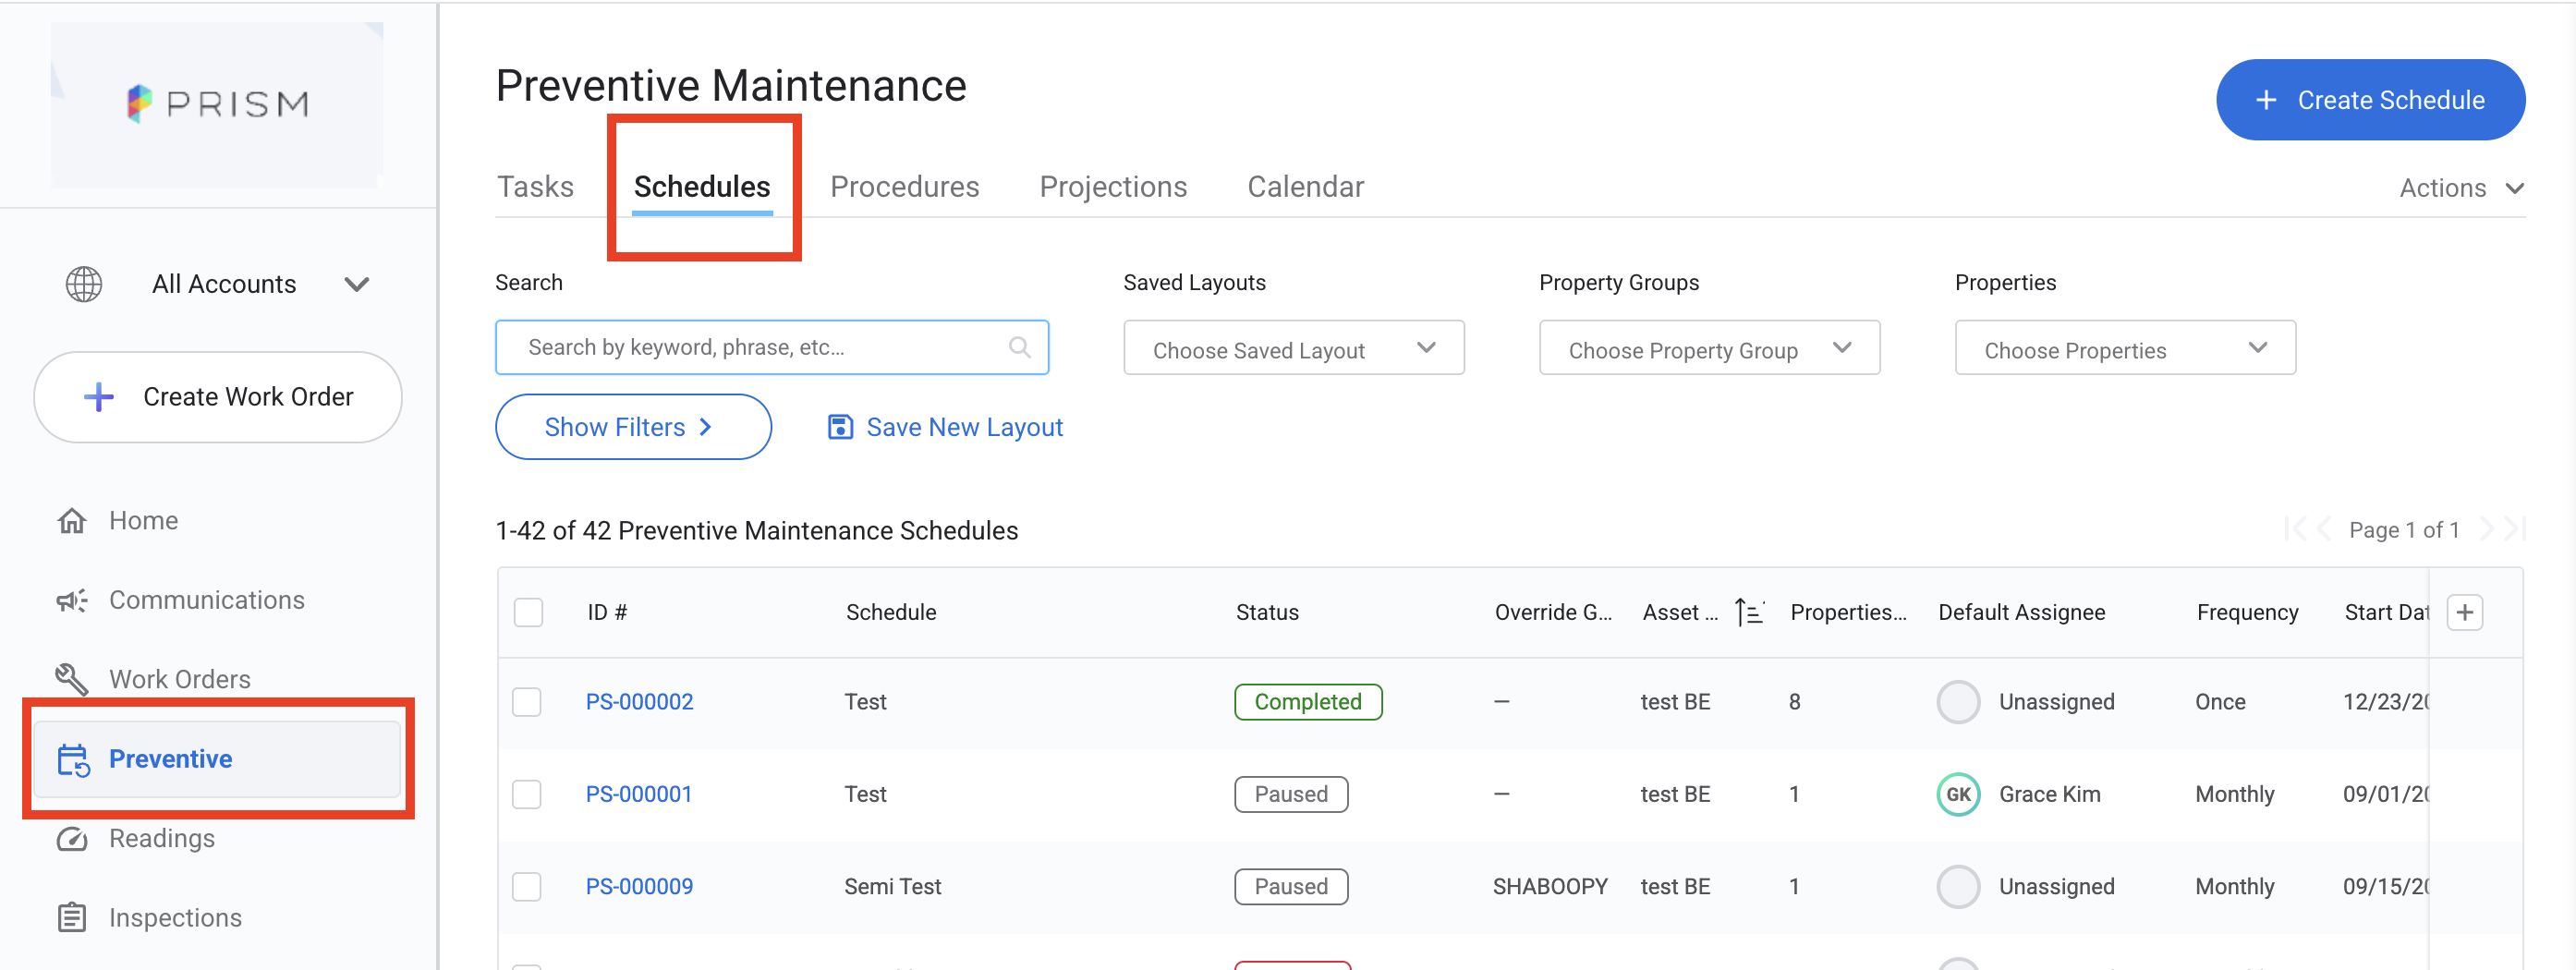The height and width of the screenshot is (970, 2576).
Task: Click the Semi Test schedule name
Action: pyautogui.click(x=892, y=886)
